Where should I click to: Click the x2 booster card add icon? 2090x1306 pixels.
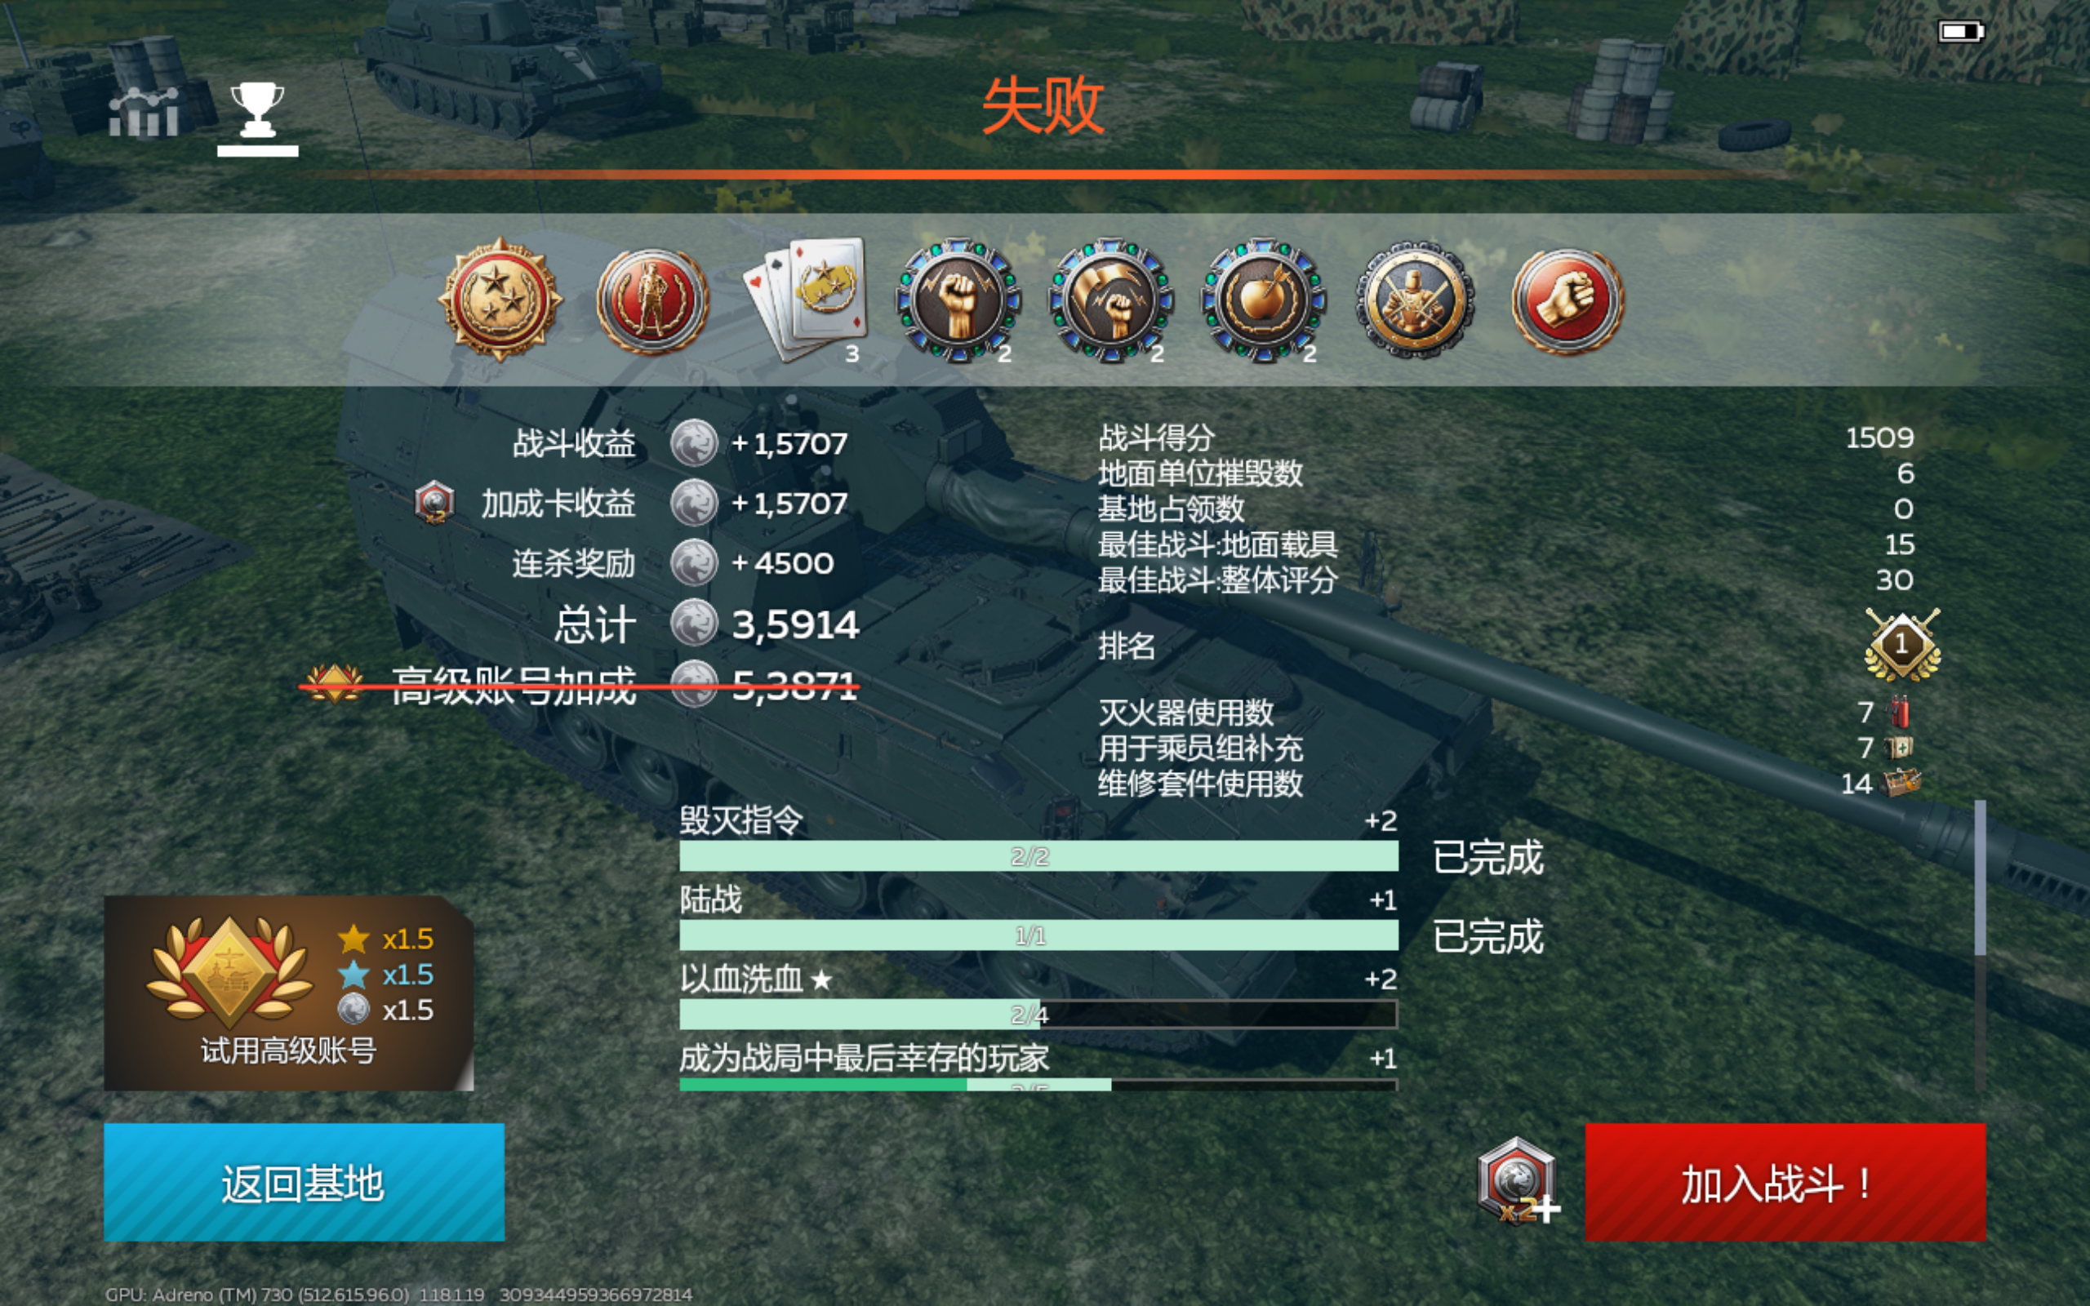[1519, 1182]
